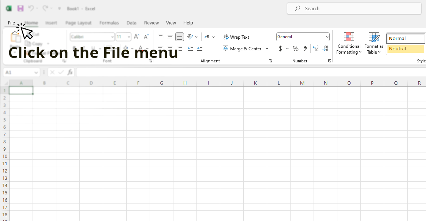Open Number format dialog launcher
The height and width of the screenshot is (221, 427).
tap(330, 61)
